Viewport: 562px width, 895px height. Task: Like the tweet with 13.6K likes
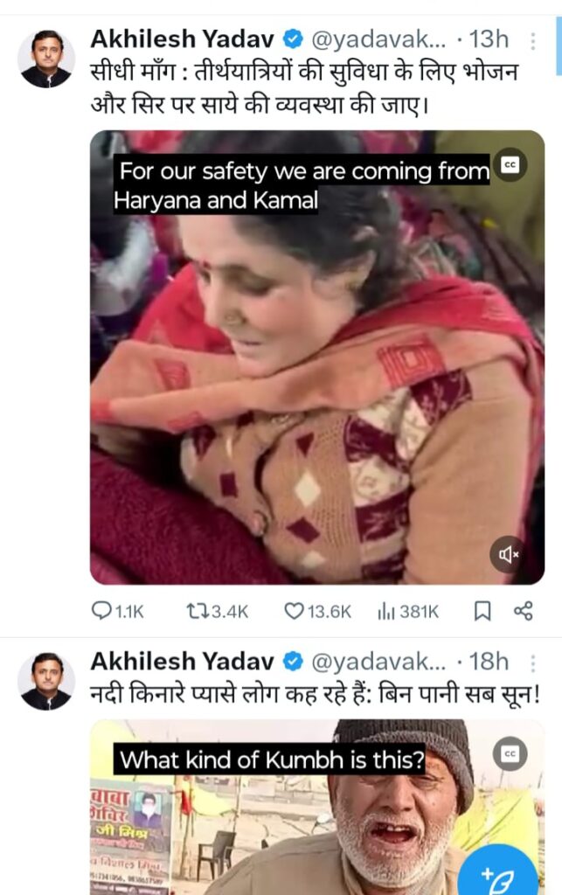317,612
